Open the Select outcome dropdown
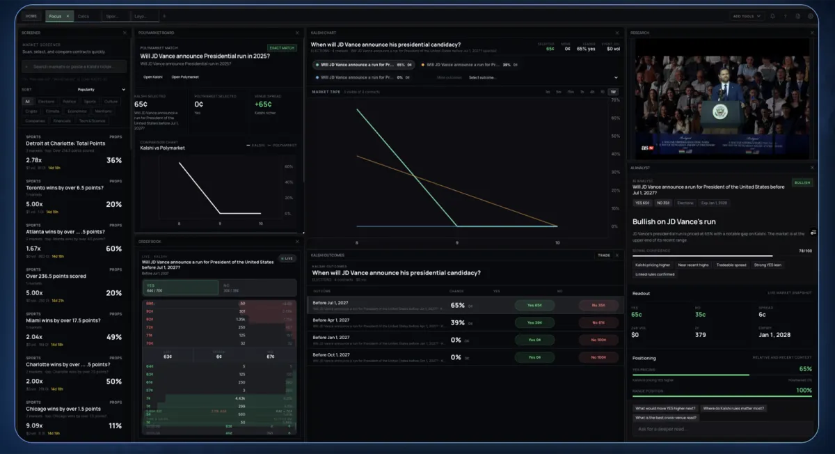This screenshot has width=835, height=454. click(542, 77)
